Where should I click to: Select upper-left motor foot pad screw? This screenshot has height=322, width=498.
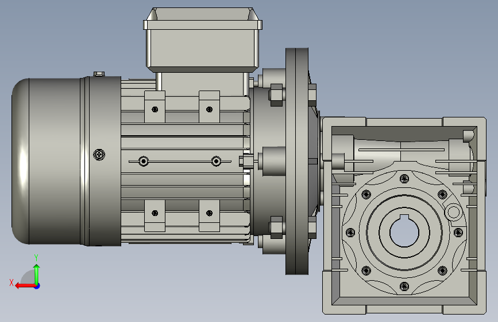(x=155, y=109)
